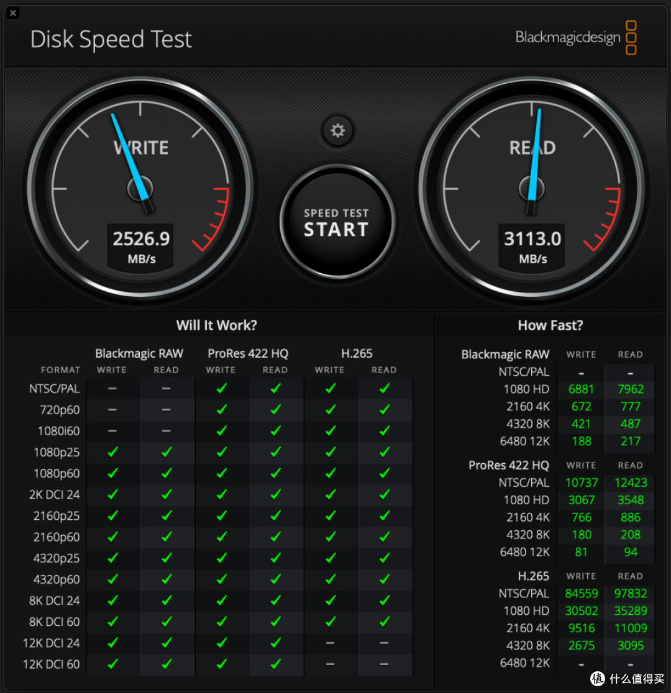This screenshot has height=693, width=671.
Task: Click the H.265 heading in How Fast panel
Action: point(534,576)
